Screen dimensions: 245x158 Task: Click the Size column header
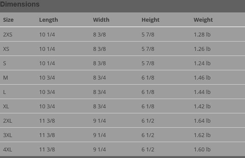click(x=8, y=20)
